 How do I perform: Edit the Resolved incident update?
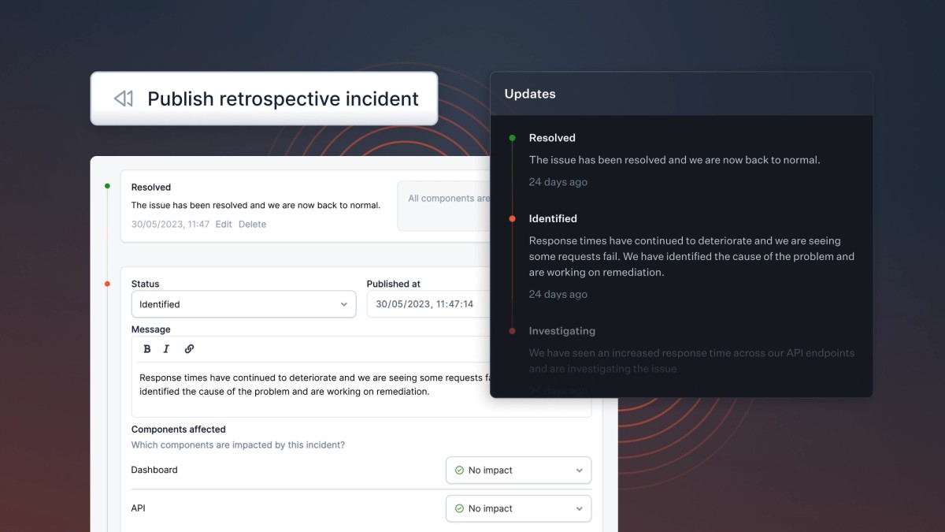pyautogui.click(x=224, y=224)
